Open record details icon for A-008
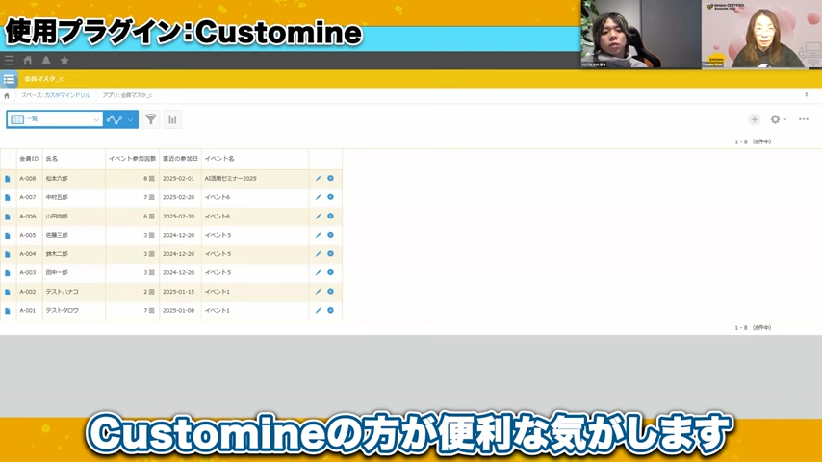 pos(8,179)
